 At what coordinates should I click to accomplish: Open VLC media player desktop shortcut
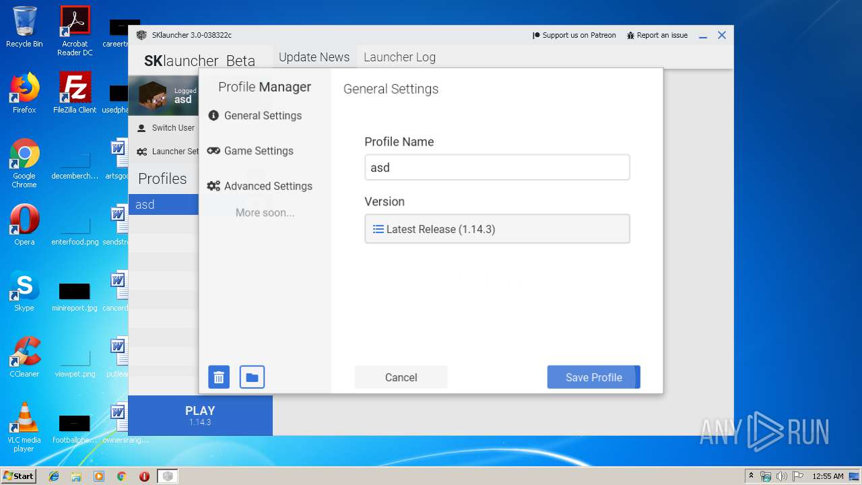pyautogui.click(x=24, y=427)
